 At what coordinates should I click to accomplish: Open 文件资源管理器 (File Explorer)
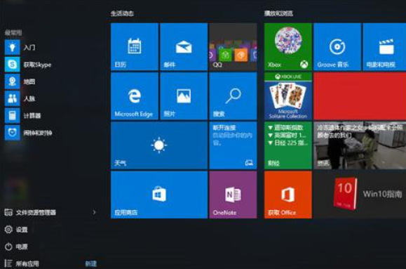tap(30, 212)
